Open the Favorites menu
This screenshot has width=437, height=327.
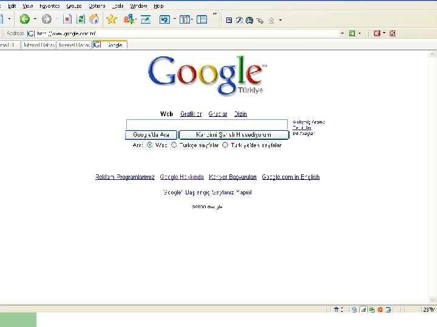click(50, 6)
